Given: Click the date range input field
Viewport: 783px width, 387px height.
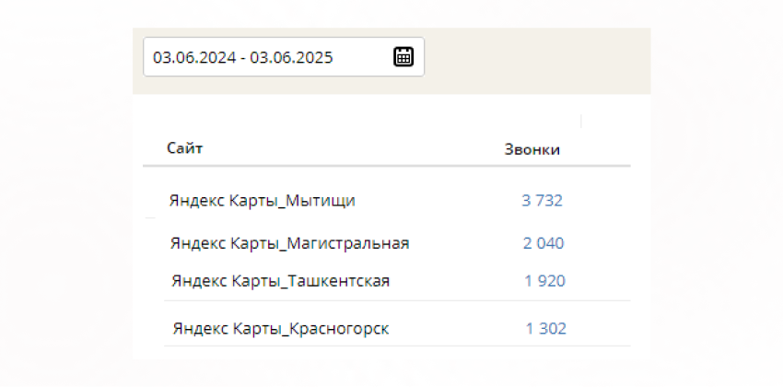Looking at the screenshot, I should (x=284, y=57).
